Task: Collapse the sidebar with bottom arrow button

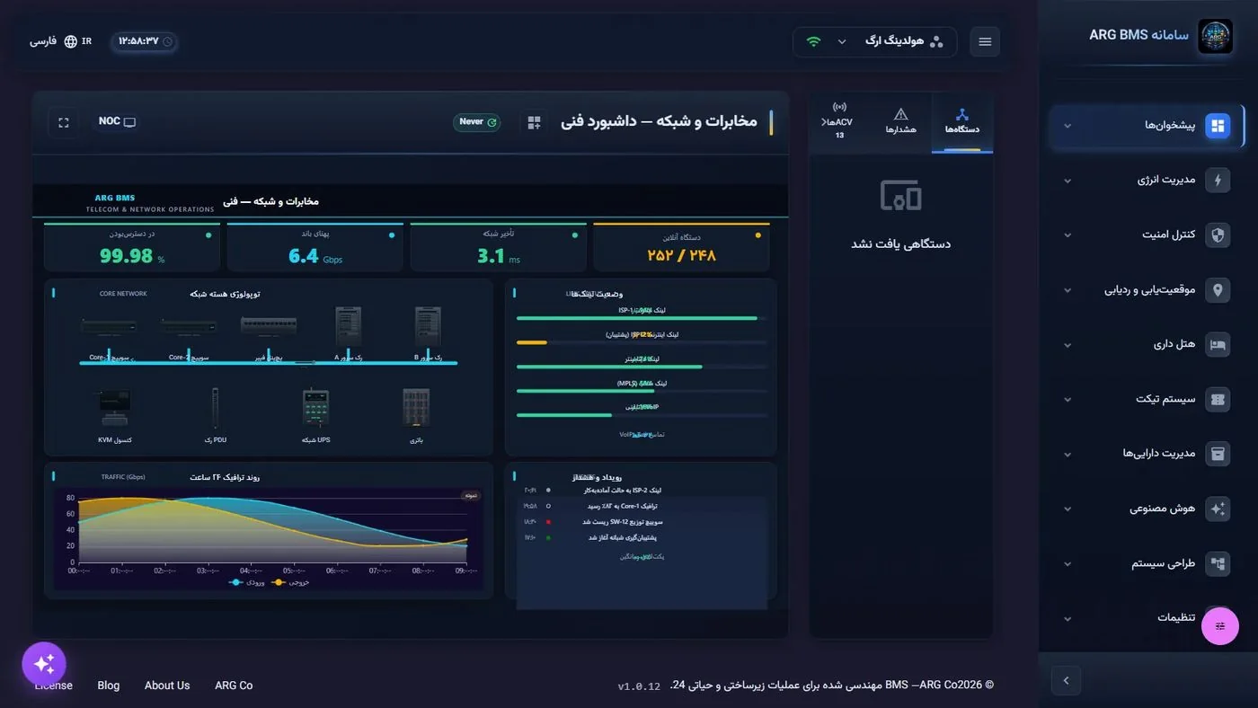Action: (x=1066, y=680)
